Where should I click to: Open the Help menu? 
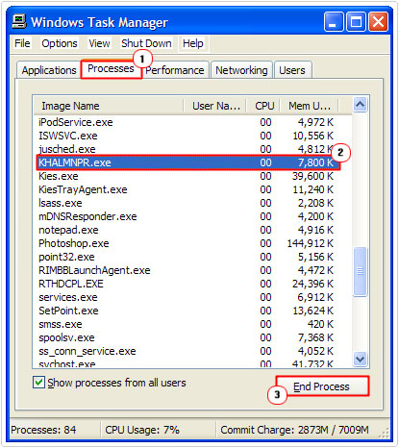193,43
